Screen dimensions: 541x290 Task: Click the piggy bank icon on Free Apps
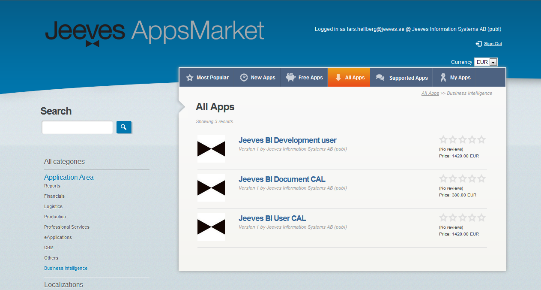[x=291, y=78]
